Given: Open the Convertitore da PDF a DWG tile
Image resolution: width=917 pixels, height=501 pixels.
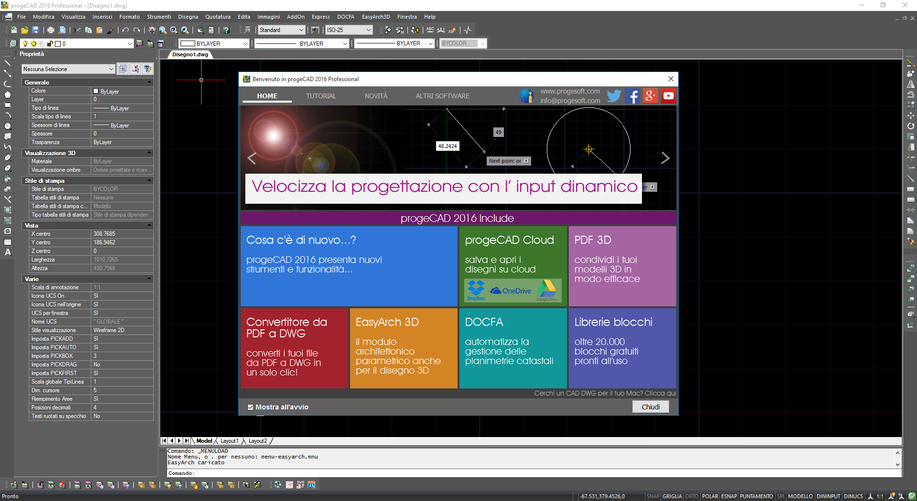Looking at the screenshot, I should (294, 348).
